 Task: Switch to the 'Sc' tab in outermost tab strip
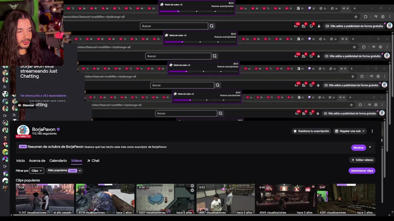323,8
